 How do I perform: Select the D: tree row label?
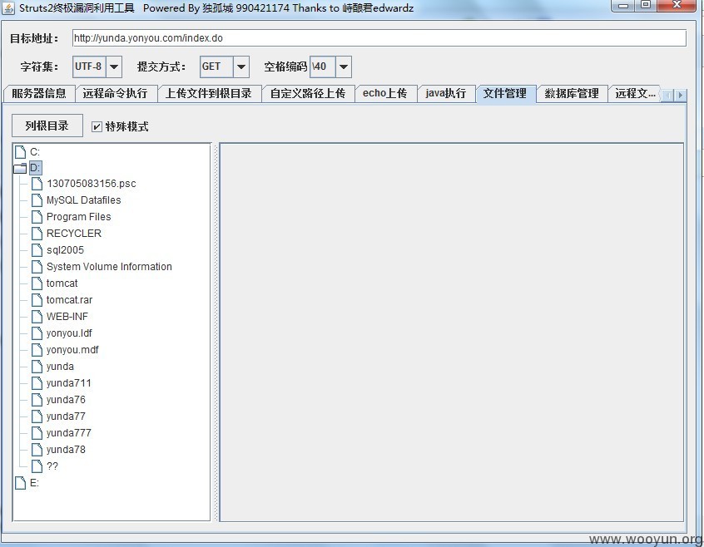tap(36, 168)
